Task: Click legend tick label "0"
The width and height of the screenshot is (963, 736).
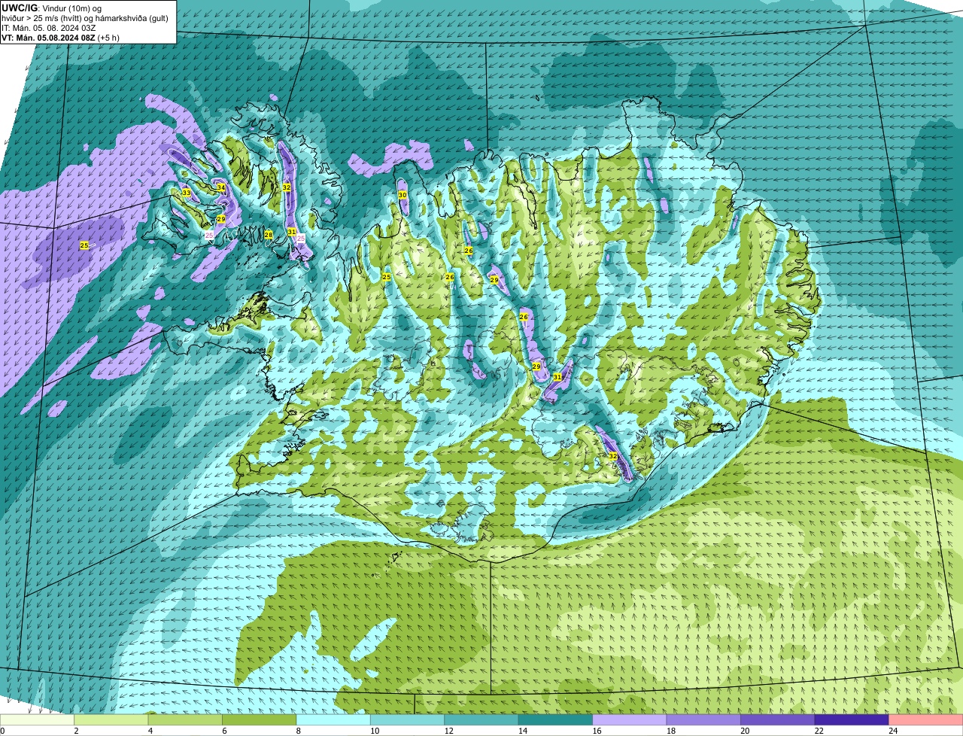Action: 2,731
